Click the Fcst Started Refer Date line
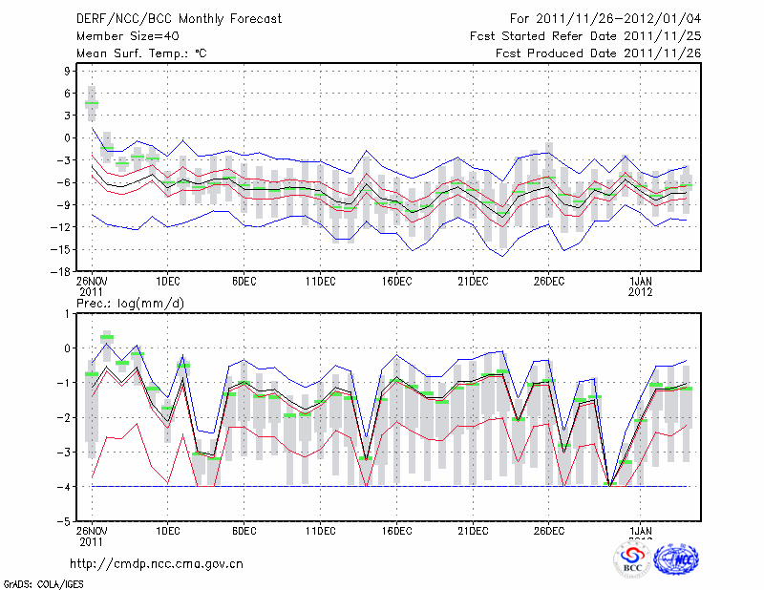Image resolution: width=764 pixels, height=590 pixels. 585,36
